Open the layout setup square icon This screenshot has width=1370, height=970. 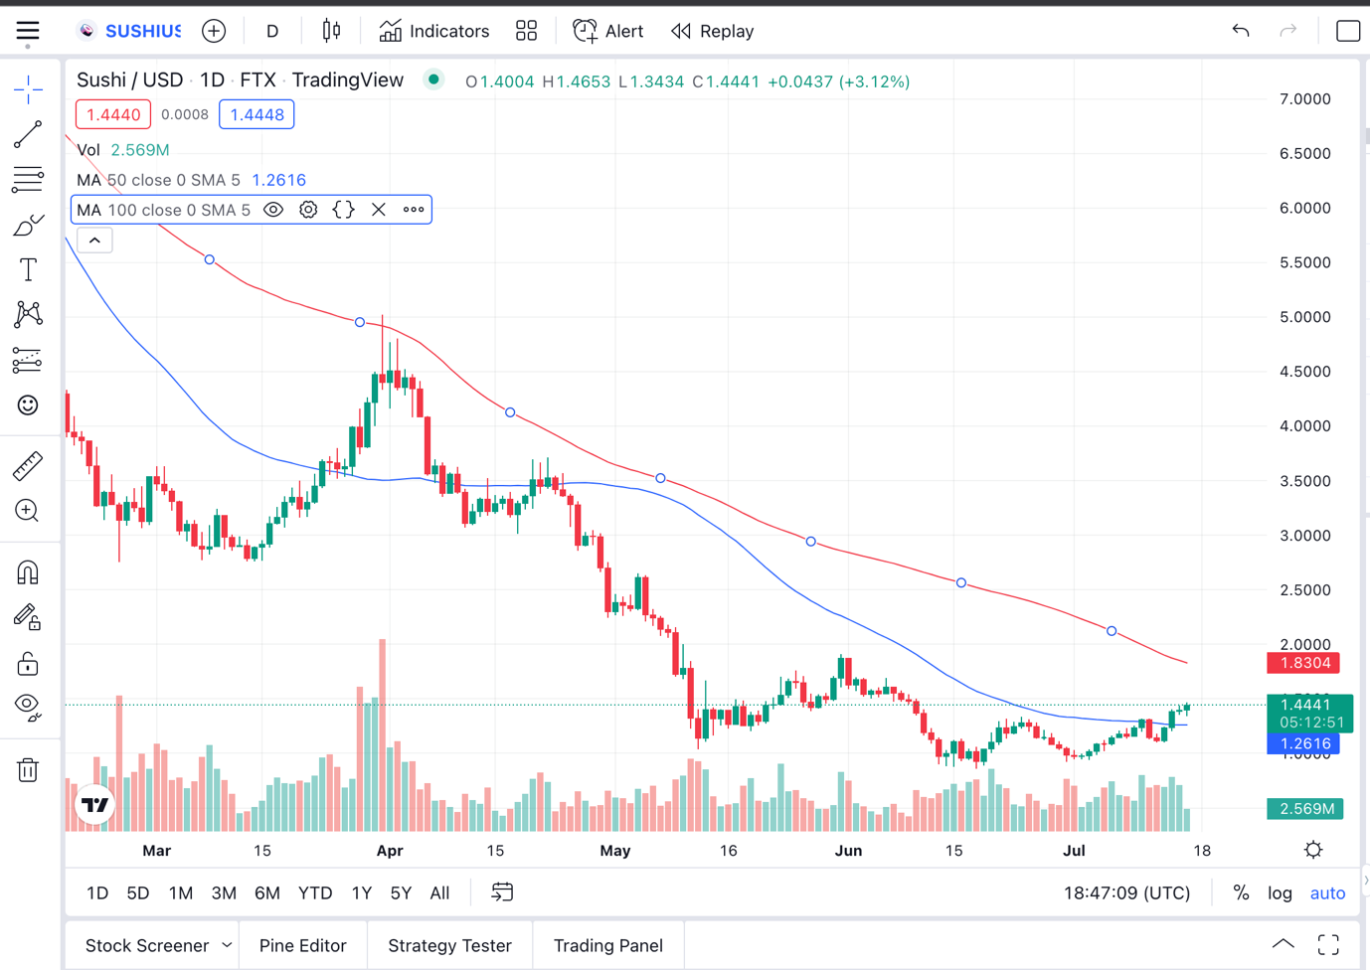tap(1348, 32)
